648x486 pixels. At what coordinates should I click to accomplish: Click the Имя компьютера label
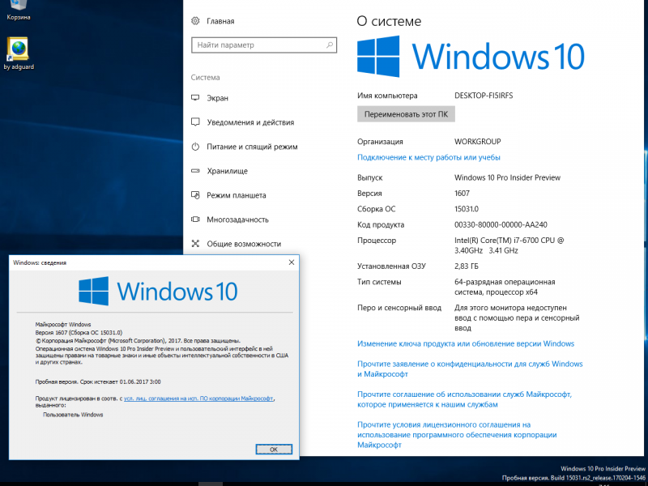tap(387, 96)
